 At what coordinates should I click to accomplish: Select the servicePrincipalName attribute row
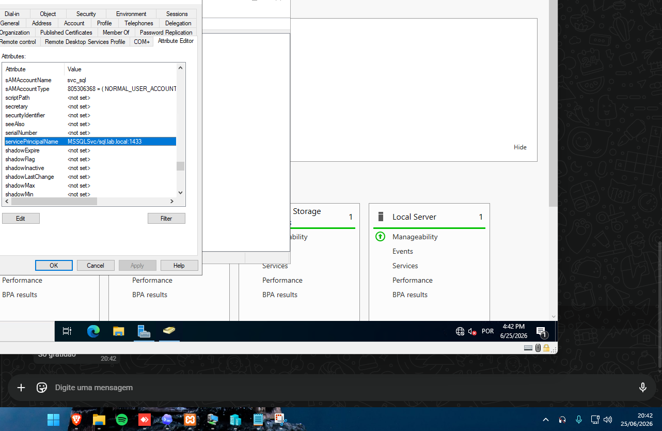click(90, 142)
